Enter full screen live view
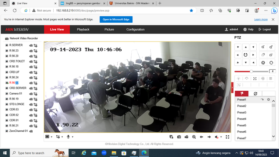Image resolution: width=279 pixels, height=157 pixels. (x=228, y=137)
